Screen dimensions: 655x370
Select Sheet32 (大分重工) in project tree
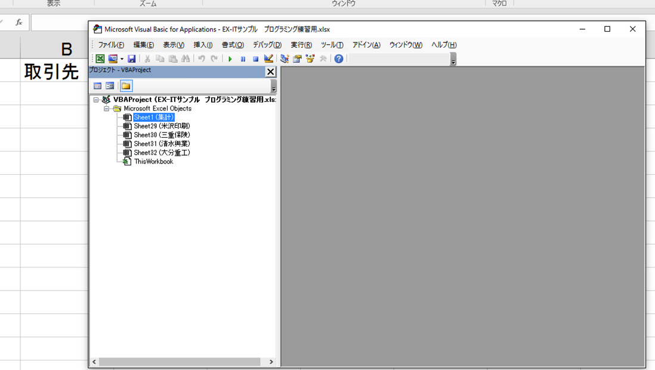[x=162, y=153]
